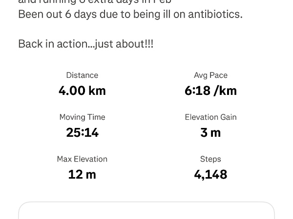Tap the partially visible top description line
Viewport: 293px width, 219px height.
click(94, 2)
